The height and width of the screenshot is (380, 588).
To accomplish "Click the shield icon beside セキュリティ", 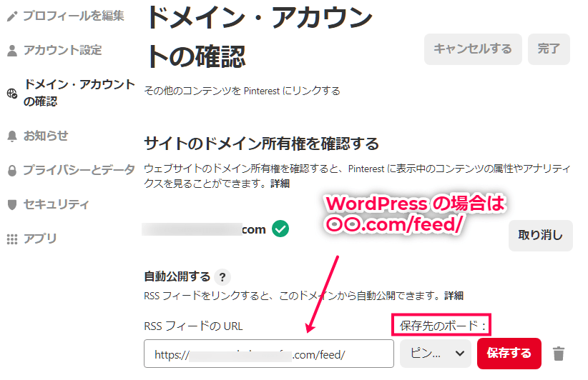I will point(12,205).
